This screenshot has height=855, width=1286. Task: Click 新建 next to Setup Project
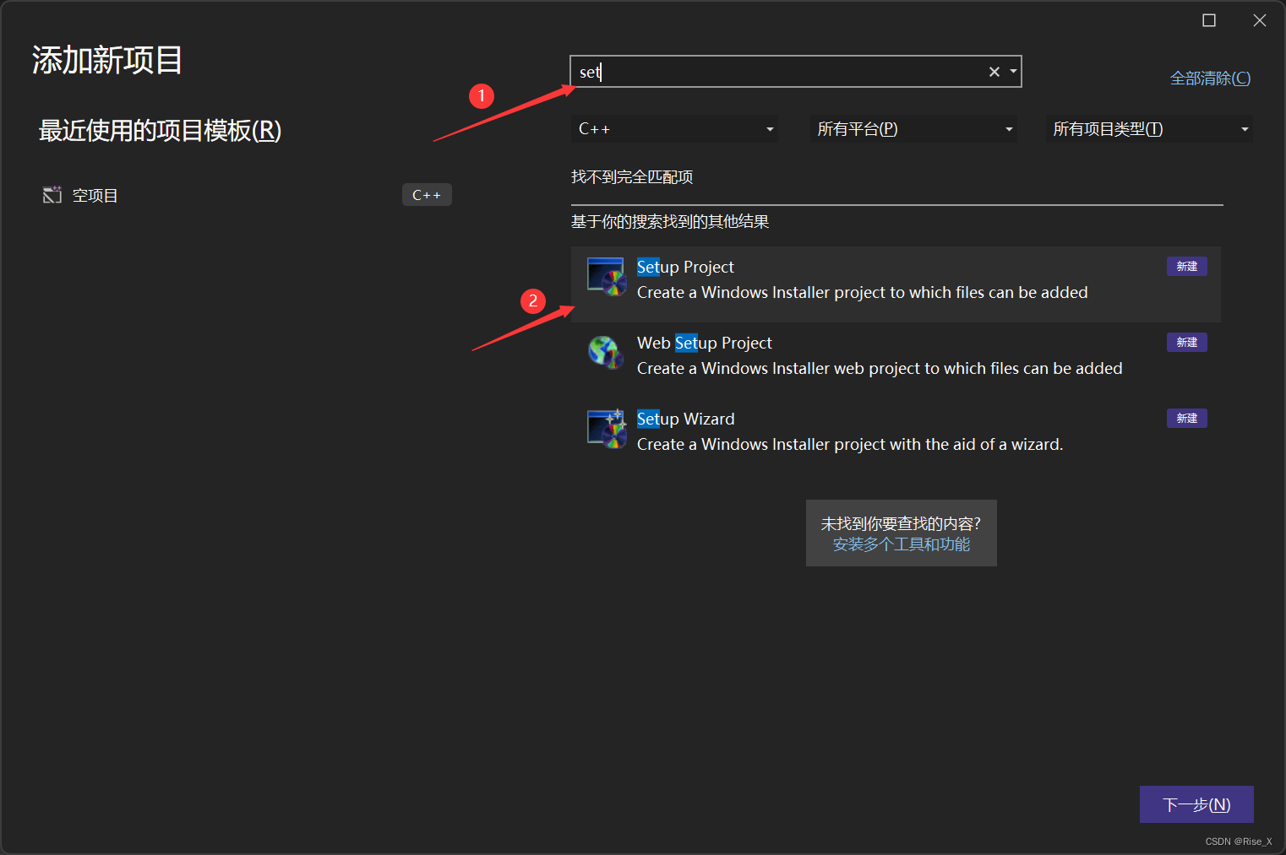click(x=1186, y=266)
